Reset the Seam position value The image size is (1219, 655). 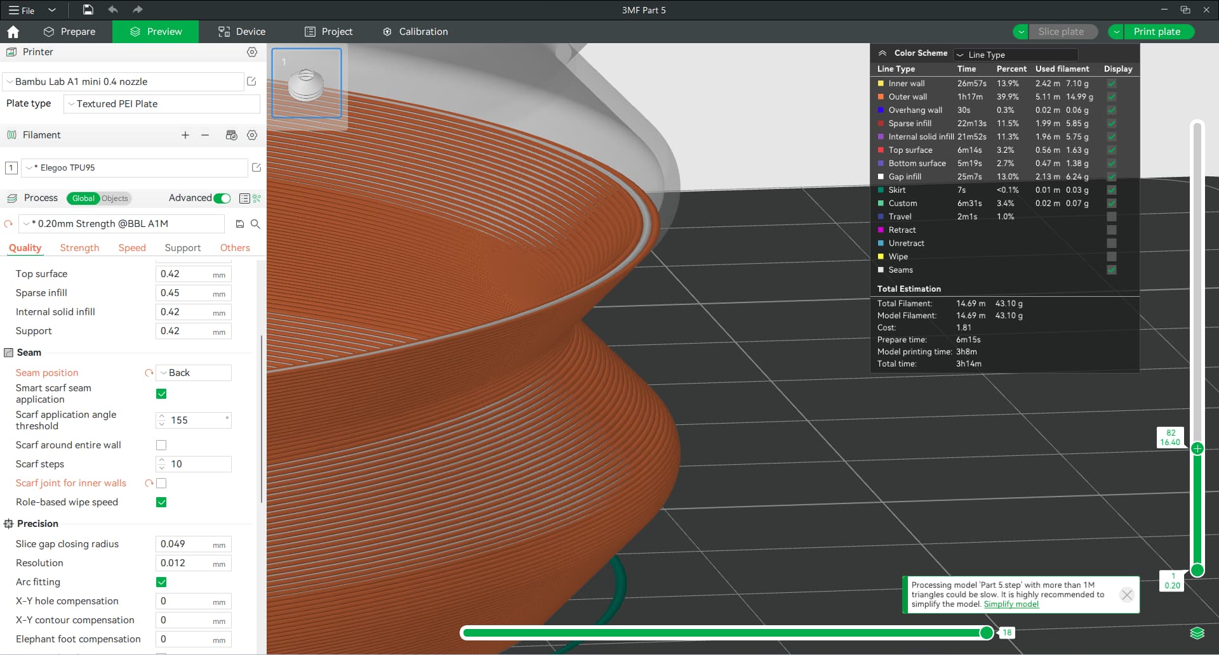149,373
